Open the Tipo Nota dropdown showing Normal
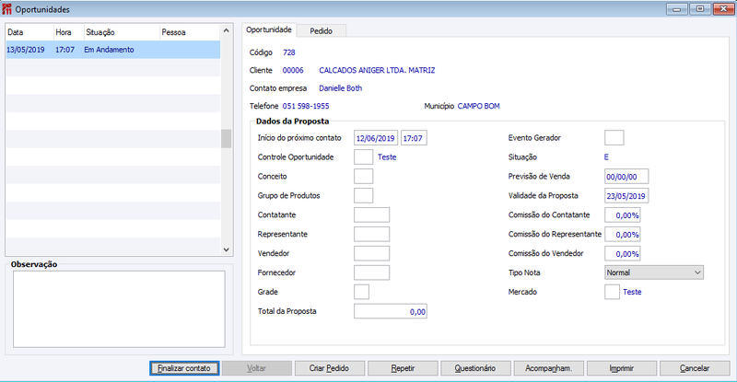This screenshot has width=737, height=382. (654, 272)
